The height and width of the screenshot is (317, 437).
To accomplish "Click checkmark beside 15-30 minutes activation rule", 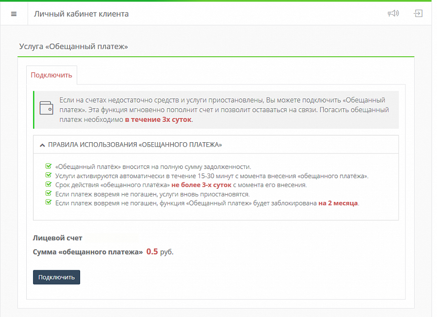I will coord(48,176).
